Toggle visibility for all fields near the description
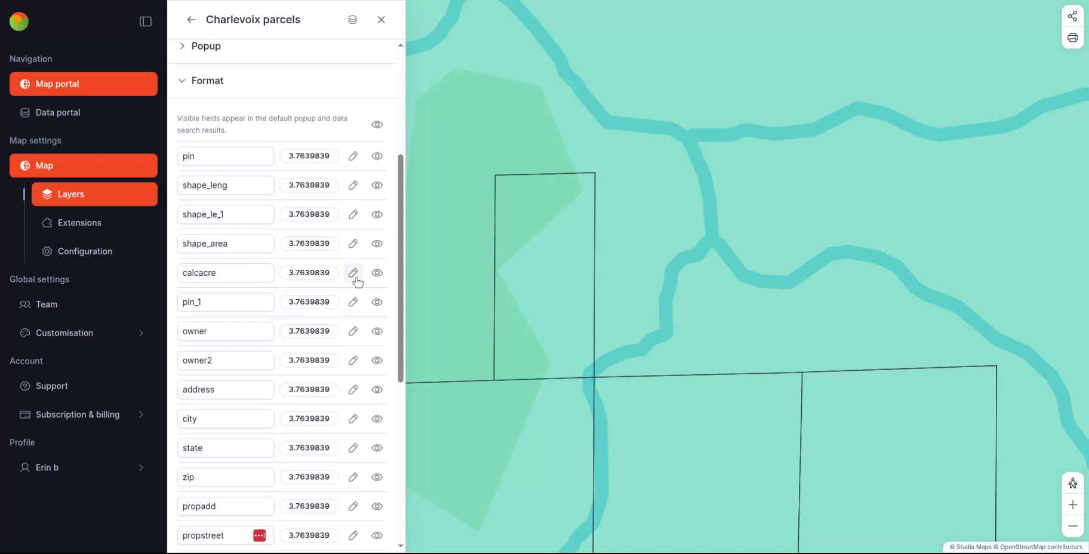Image resolution: width=1089 pixels, height=554 pixels. 377,124
